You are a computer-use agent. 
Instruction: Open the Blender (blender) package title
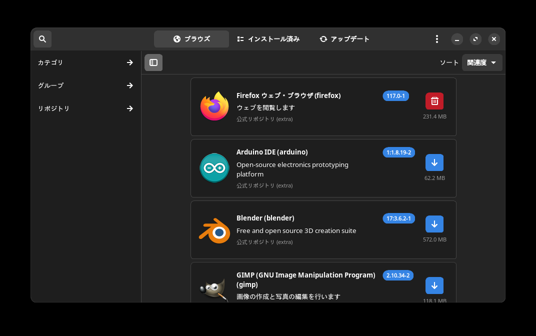[265, 218]
